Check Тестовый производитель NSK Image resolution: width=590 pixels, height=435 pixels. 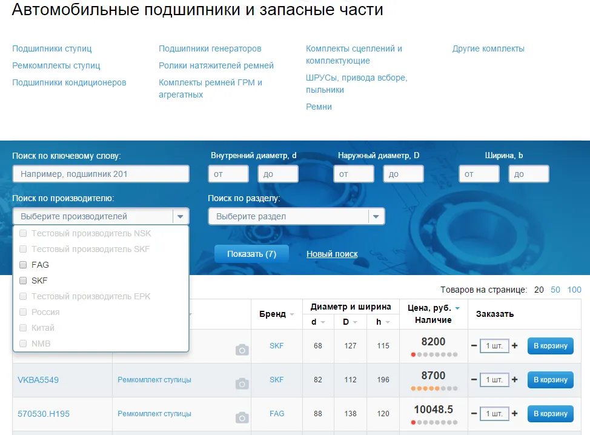coord(22,233)
